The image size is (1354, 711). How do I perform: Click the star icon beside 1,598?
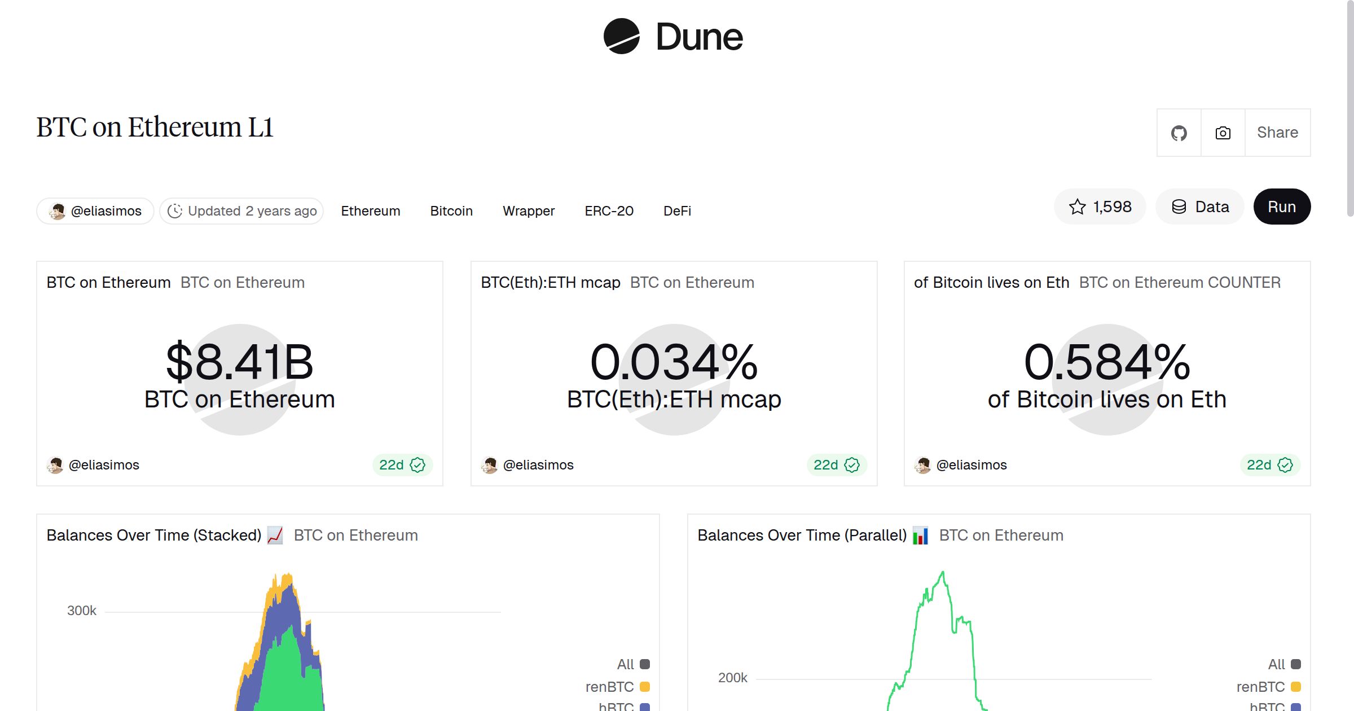(1077, 207)
